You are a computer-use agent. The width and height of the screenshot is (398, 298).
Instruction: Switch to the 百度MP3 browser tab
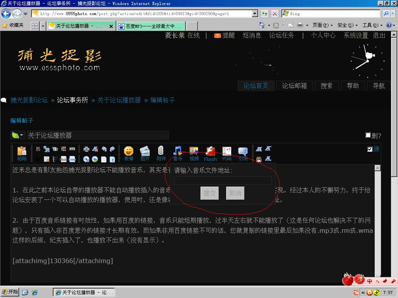click(x=152, y=26)
